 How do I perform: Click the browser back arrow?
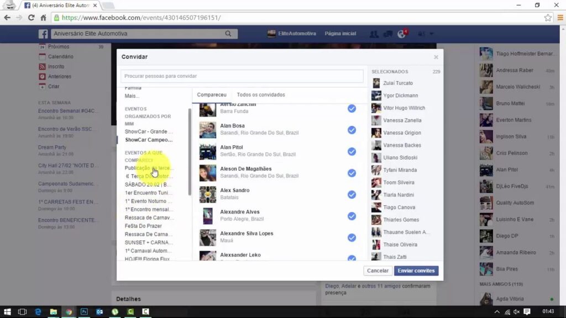click(x=7, y=18)
